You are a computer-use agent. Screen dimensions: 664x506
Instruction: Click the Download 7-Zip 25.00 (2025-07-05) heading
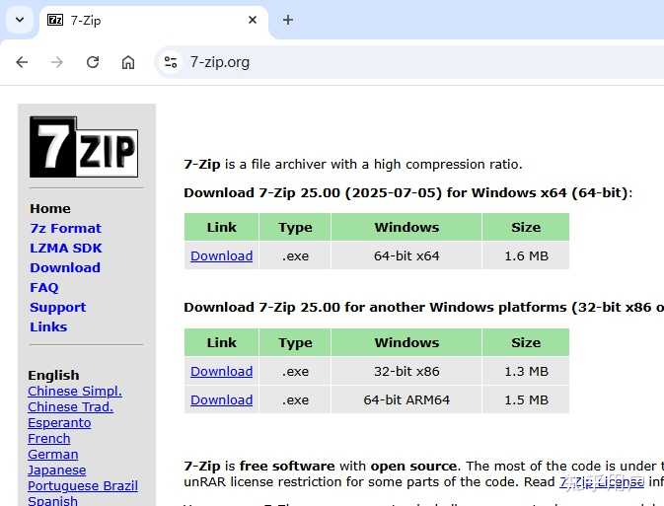click(x=407, y=192)
